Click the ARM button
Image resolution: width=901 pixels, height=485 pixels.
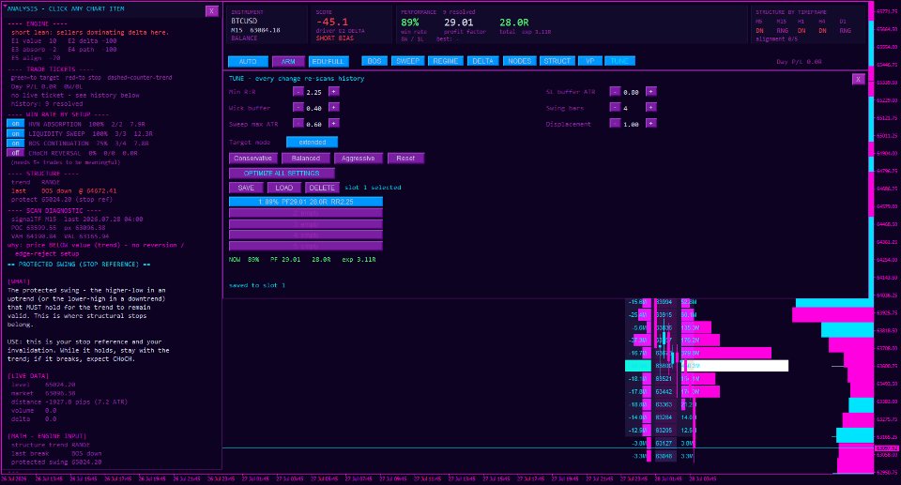coord(288,62)
